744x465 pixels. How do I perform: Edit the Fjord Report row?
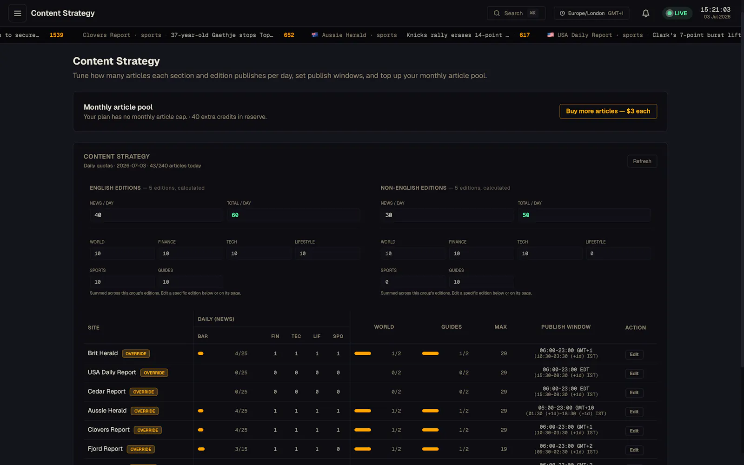(634, 450)
